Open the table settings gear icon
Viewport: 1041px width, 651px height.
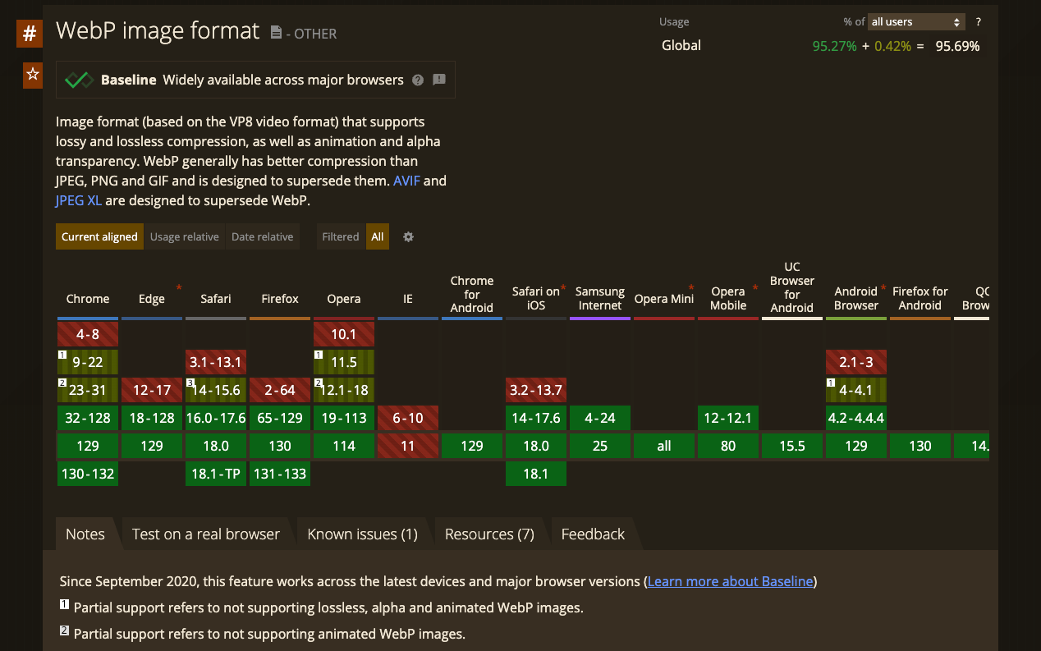click(x=408, y=236)
